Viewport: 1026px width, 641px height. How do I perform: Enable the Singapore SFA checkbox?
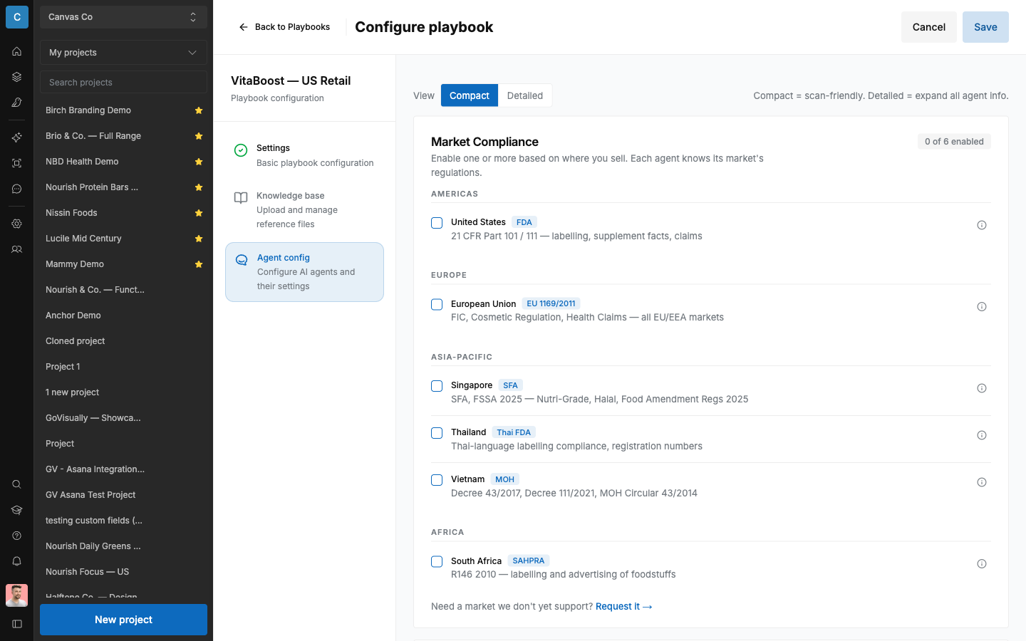[x=437, y=386]
